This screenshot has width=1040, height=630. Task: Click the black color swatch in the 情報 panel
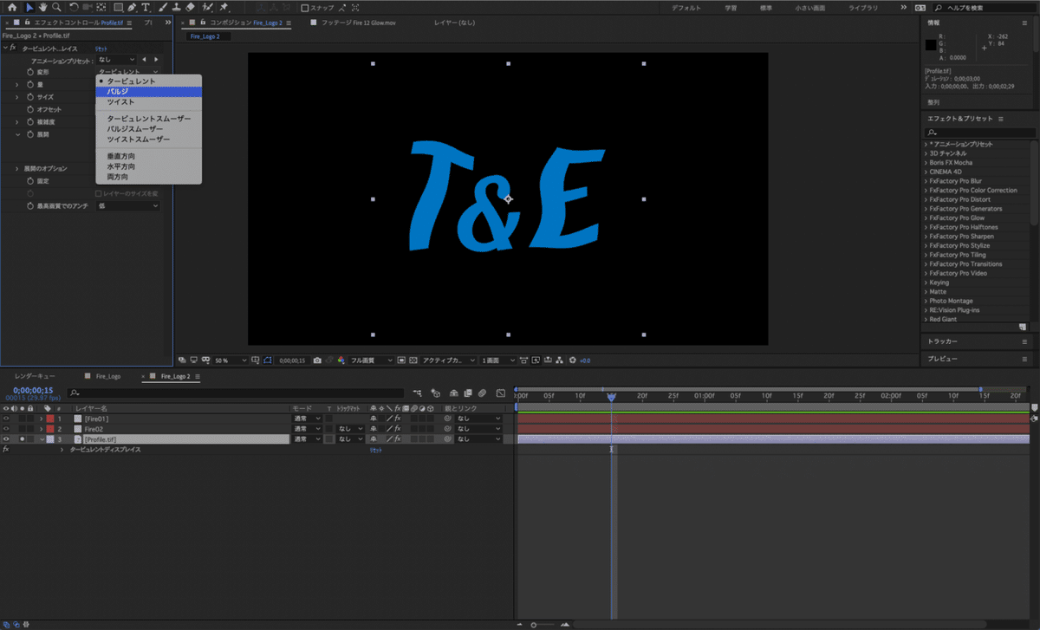pyautogui.click(x=932, y=44)
